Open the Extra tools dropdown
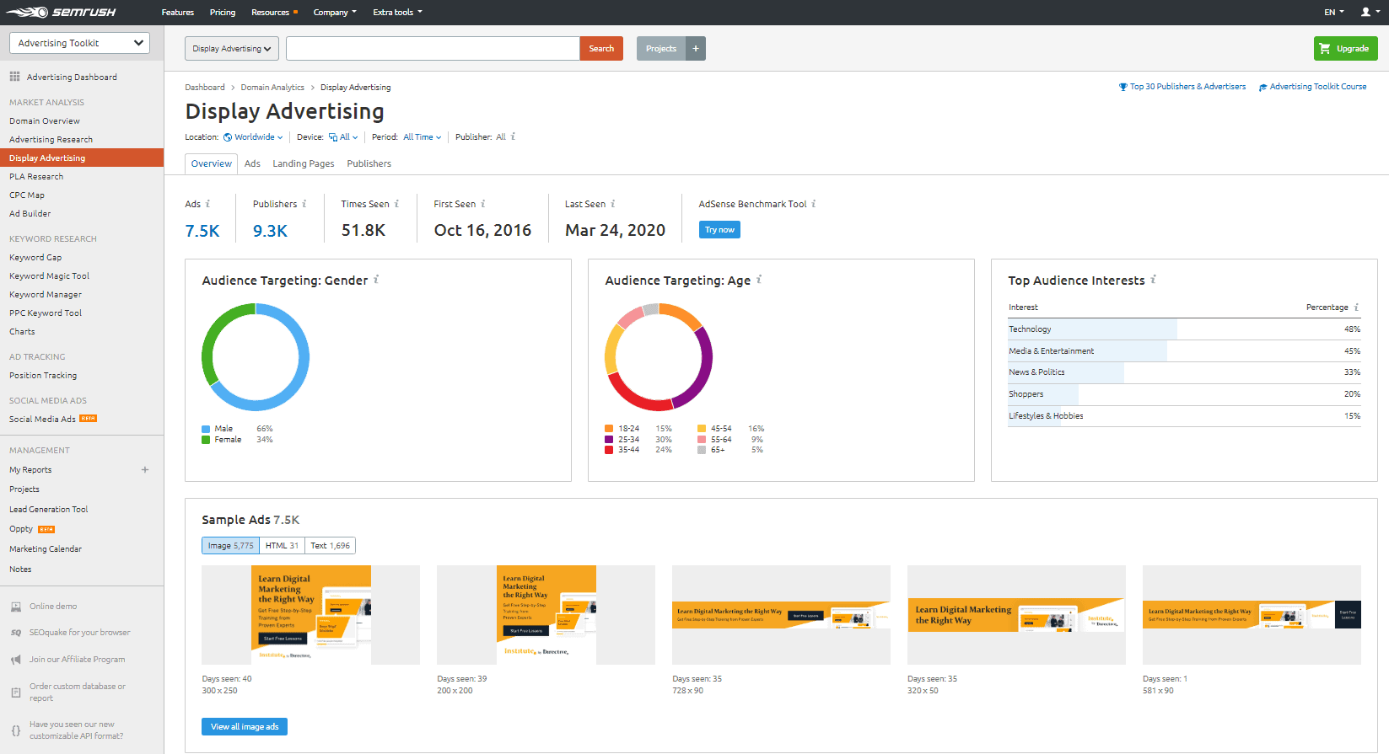Screen dimensions: 1389x754 (x=397, y=13)
